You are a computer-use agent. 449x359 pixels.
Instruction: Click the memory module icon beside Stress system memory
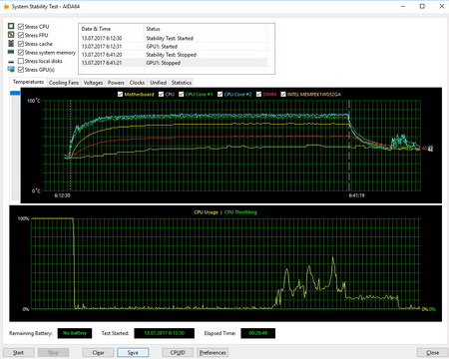[11, 52]
